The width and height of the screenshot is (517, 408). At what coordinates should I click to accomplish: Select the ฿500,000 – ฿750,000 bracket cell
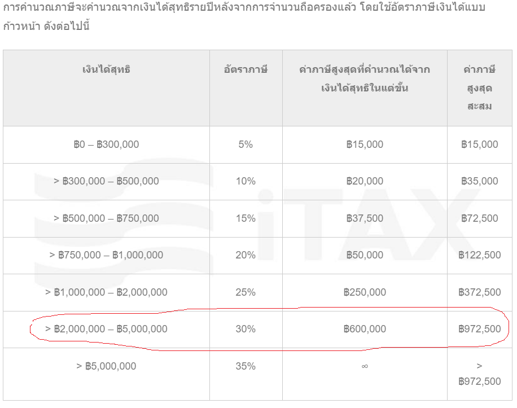[106, 218]
